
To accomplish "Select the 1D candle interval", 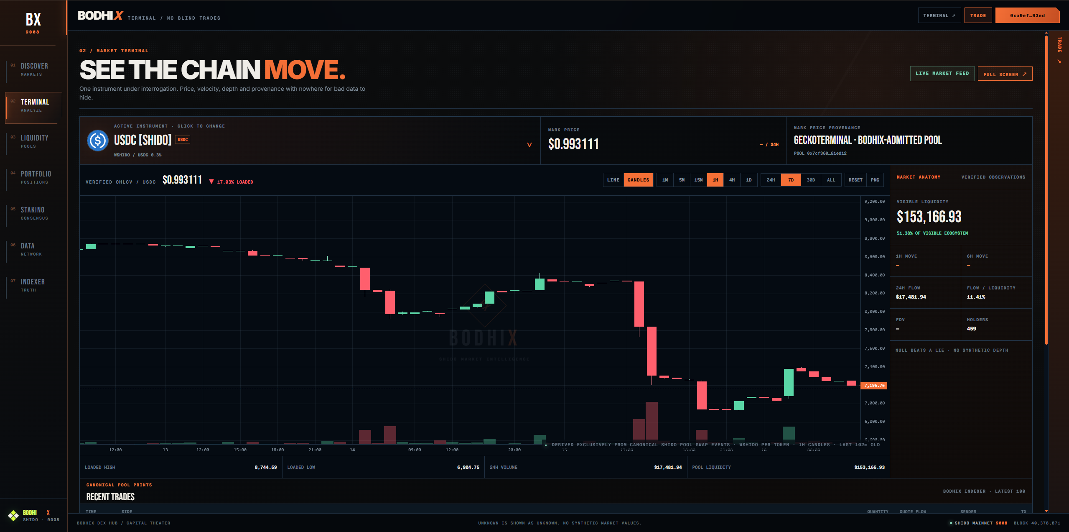I will click(x=748, y=180).
